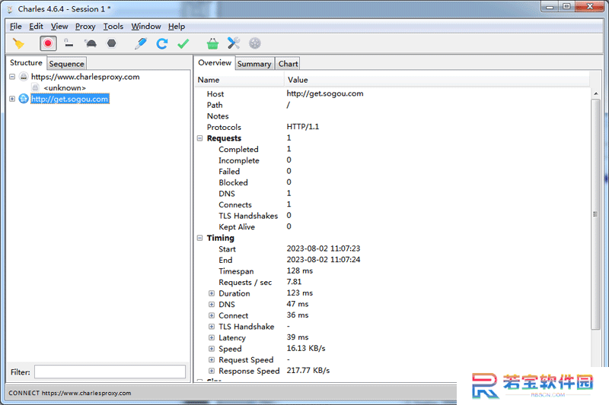Image resolution: width=609 pixels, height=405 pixels.
Task: Select the Host value http://get.sogou.com
Action: [325, 93]
